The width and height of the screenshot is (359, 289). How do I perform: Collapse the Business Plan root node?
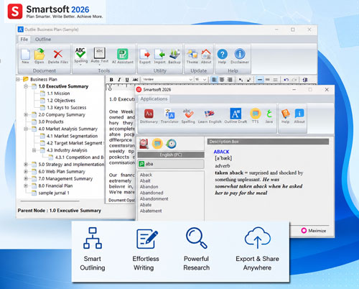[18, 79]
